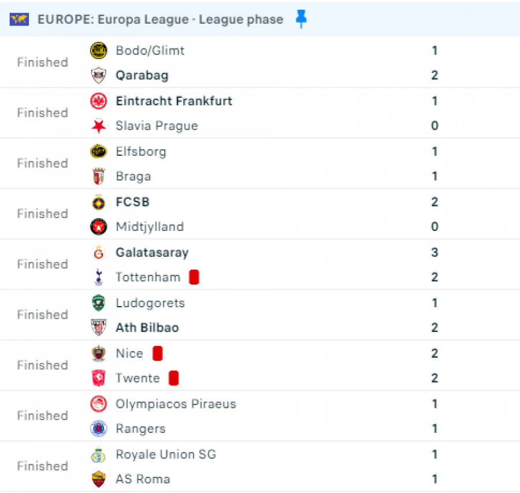520x493 pixels.
Task: Click the Eintracht Frankfurt club crest
Action: 99,101
